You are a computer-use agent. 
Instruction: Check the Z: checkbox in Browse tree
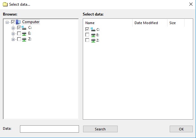click(x=19, y=39)
